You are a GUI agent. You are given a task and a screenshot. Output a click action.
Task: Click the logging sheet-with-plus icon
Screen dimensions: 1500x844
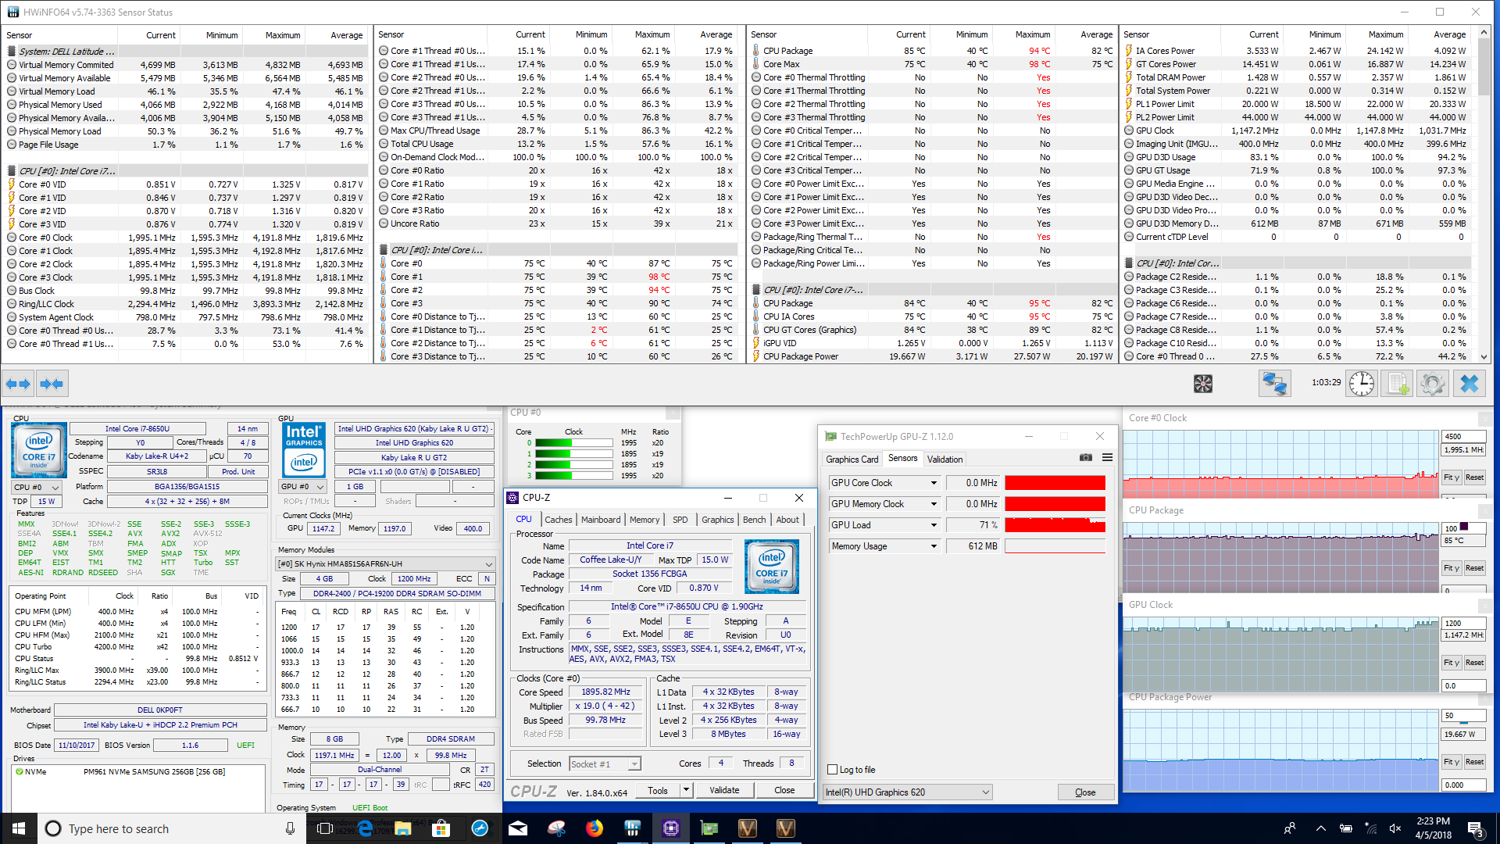click(1397, 384)
